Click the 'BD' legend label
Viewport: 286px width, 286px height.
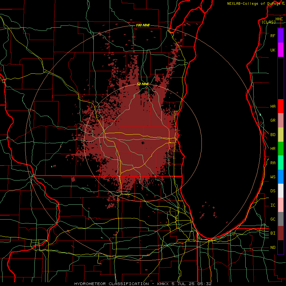tap(273, 135)
